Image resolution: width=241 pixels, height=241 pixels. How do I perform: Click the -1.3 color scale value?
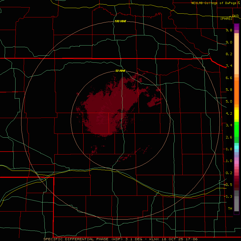pos(228,197)
